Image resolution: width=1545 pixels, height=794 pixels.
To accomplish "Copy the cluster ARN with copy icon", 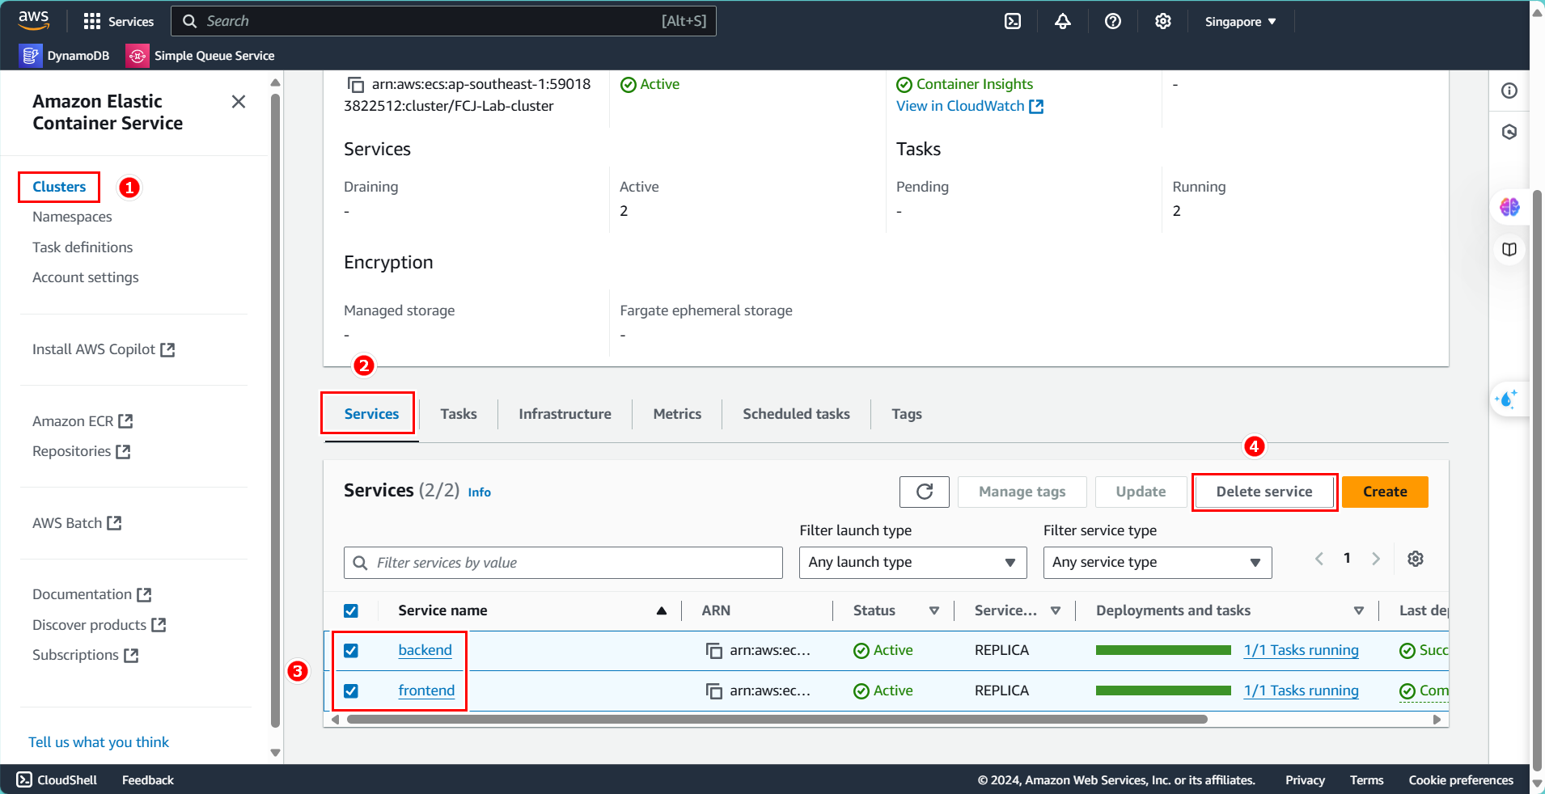I will pyautogui.click(x=355, y=84).
